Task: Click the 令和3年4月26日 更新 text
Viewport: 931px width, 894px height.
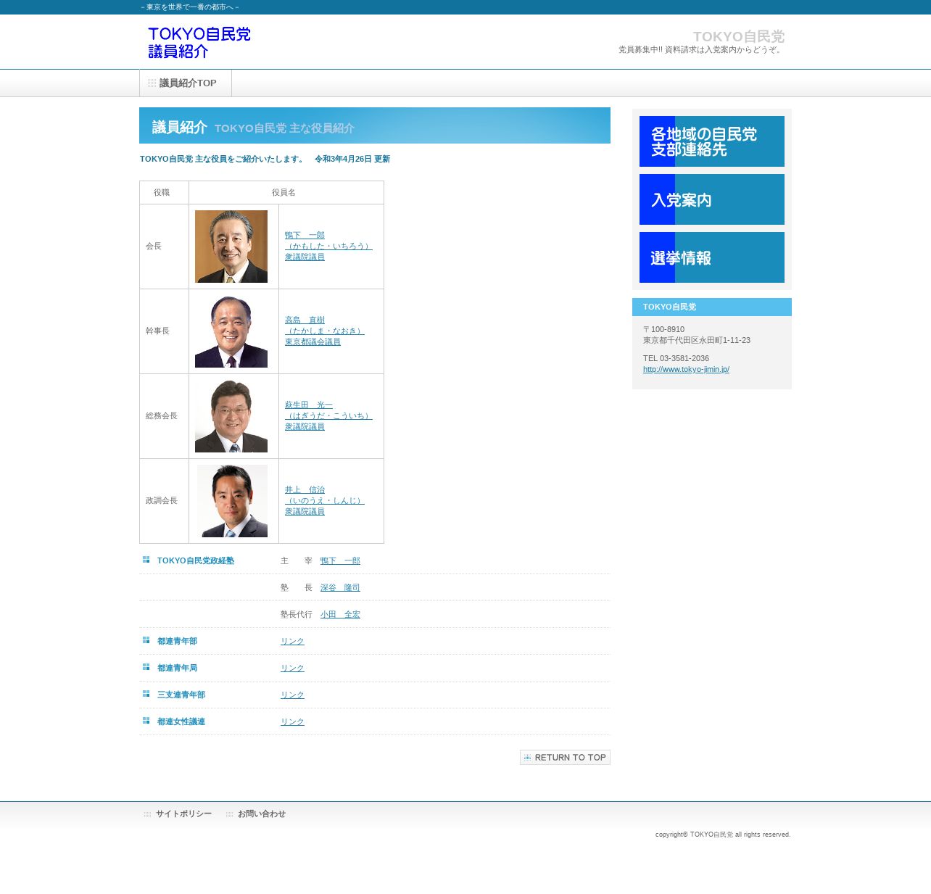Action: pyautogui.click(x=352, y=159)
